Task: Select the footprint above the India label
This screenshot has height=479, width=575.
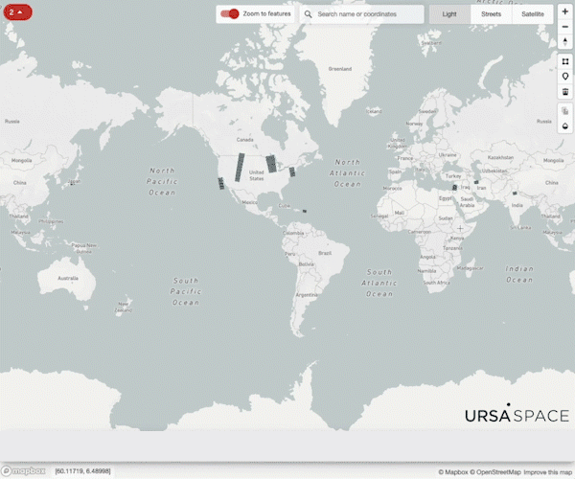Action: click(515, 194)
